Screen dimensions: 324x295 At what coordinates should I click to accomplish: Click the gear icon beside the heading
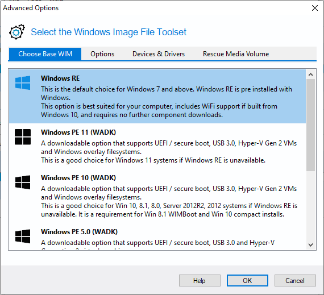(x=17, y=32)
